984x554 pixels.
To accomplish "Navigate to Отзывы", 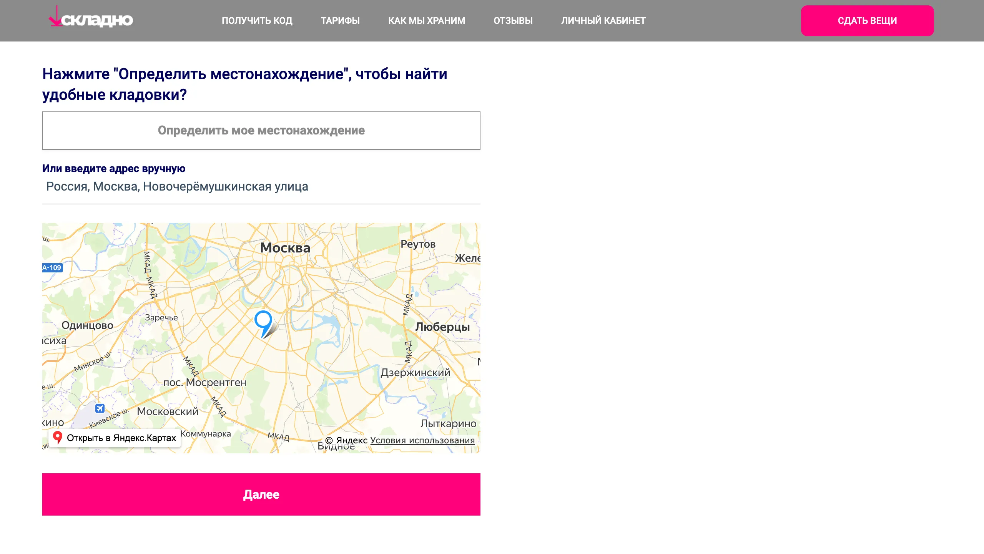I will point(513,21).
